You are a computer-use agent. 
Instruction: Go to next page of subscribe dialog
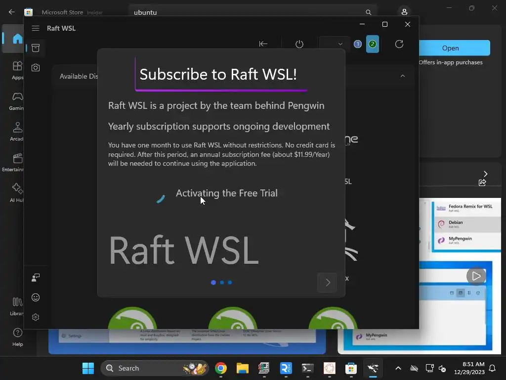327,283
